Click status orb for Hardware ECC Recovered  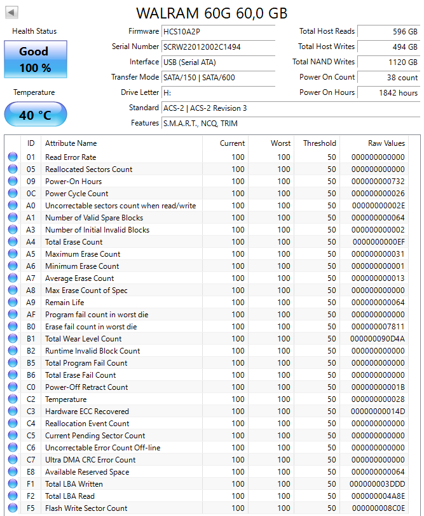13,411
